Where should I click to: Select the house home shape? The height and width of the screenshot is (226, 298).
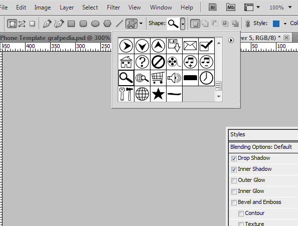(x=126, y=62)
